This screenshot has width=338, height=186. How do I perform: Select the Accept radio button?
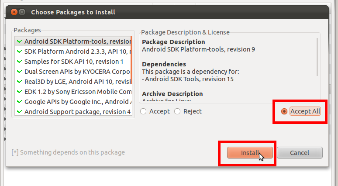point(143,111)
